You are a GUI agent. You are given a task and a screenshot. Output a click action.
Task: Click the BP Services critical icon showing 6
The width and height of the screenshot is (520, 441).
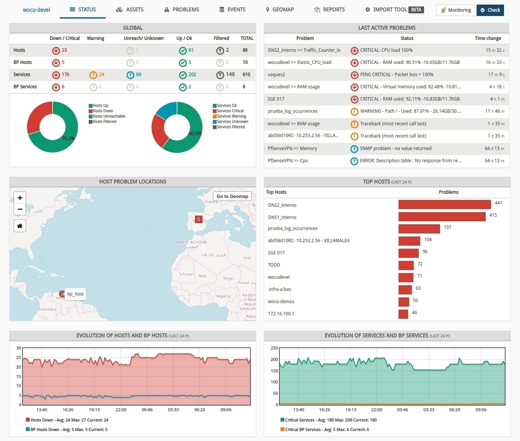tap(56, 87)
